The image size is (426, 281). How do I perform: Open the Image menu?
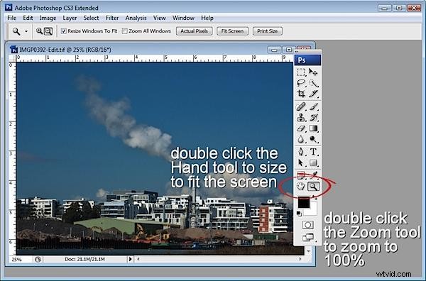[x=48, y=18]
